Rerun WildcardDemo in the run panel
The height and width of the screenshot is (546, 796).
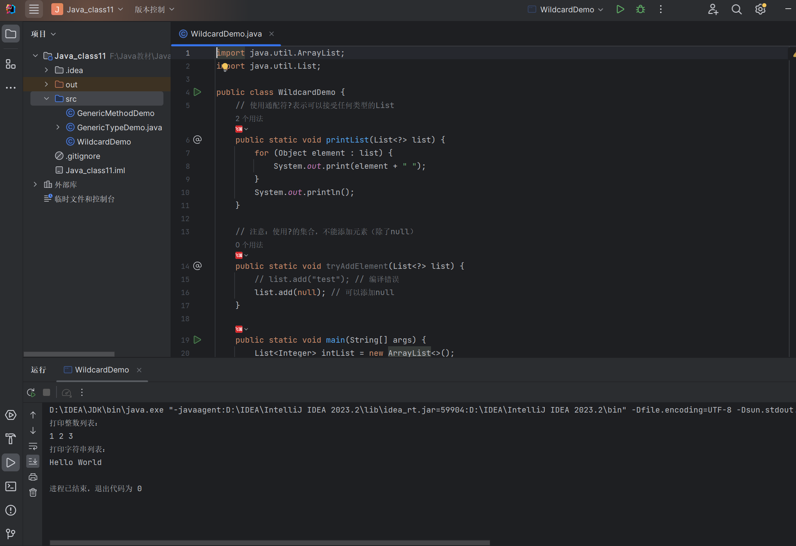click(31, 392)
